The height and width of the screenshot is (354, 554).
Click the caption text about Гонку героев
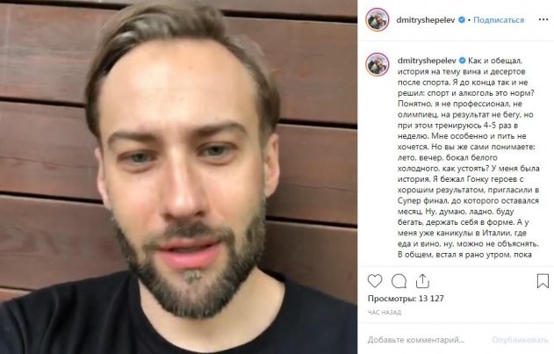click(x=469, y=179)
